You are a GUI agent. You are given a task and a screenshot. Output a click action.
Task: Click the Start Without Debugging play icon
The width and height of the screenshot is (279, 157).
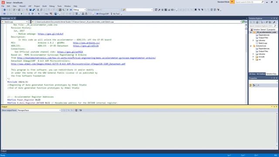tap(68, 10)
